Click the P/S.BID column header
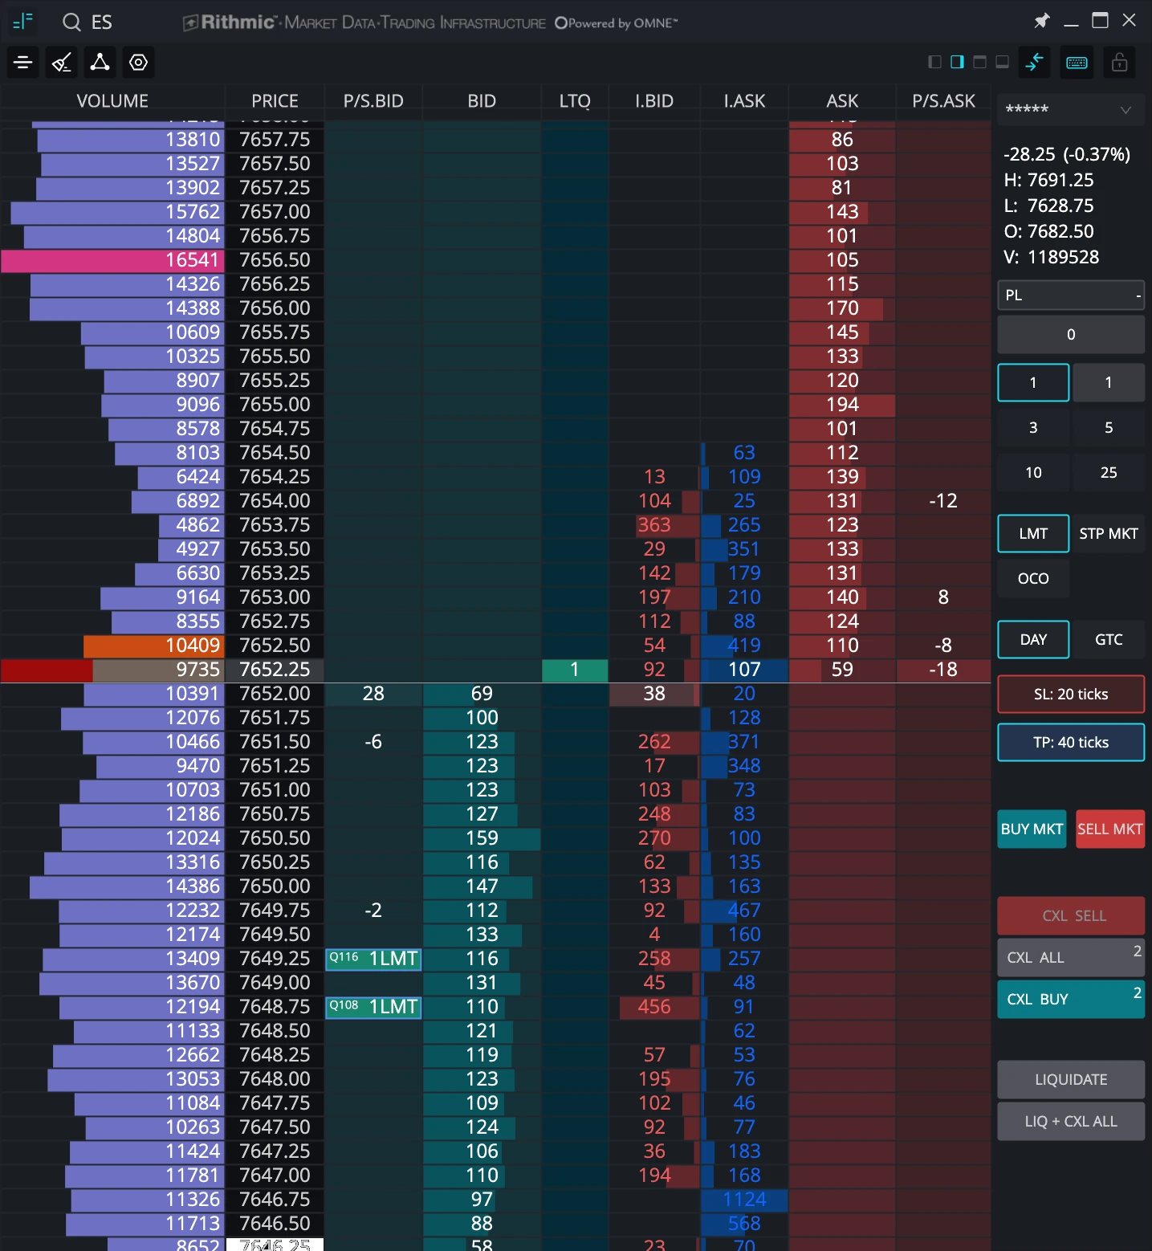The width and height of the screenshot is (1152, 1251). pyautogui.click(x=373, y=101)
